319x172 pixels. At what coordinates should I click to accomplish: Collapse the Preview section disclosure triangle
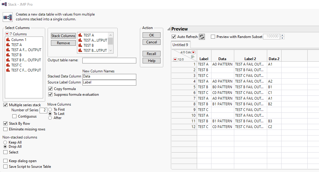pos(169,29)
